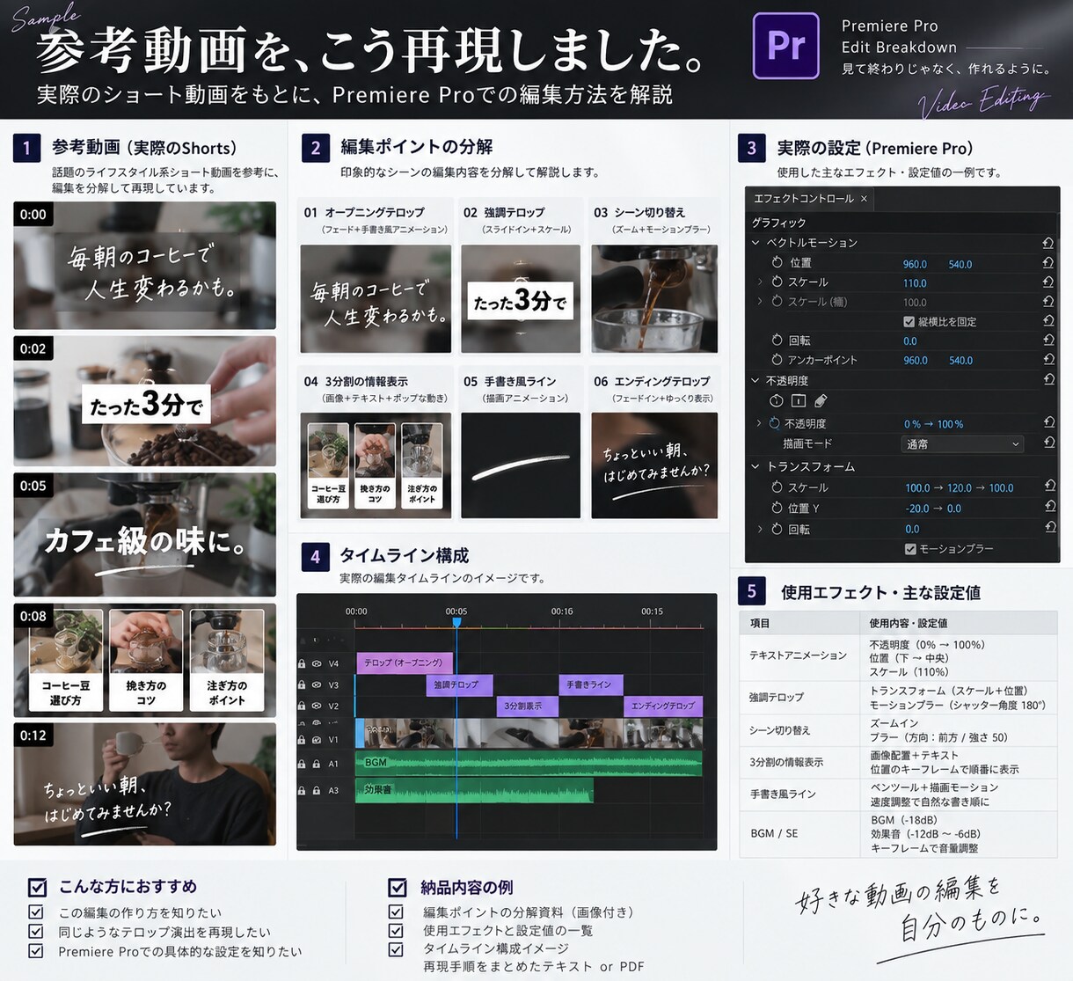1073x981 pixels.
Task: Reset the 縦横比を固定 row
Action: 1048,320
